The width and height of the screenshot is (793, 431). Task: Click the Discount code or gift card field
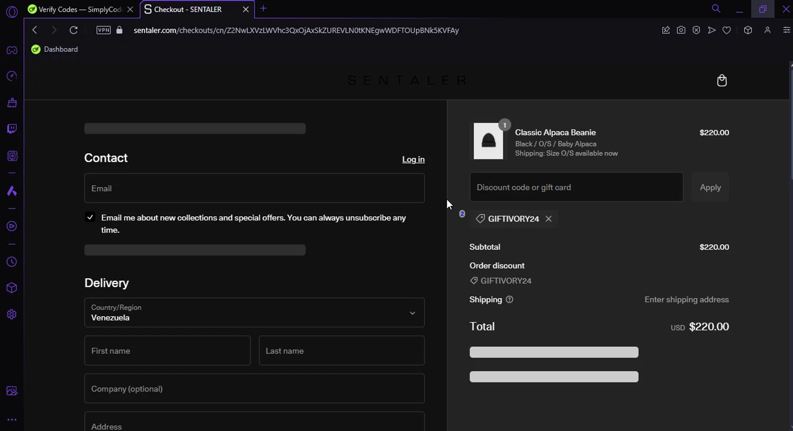pos(576,187)
